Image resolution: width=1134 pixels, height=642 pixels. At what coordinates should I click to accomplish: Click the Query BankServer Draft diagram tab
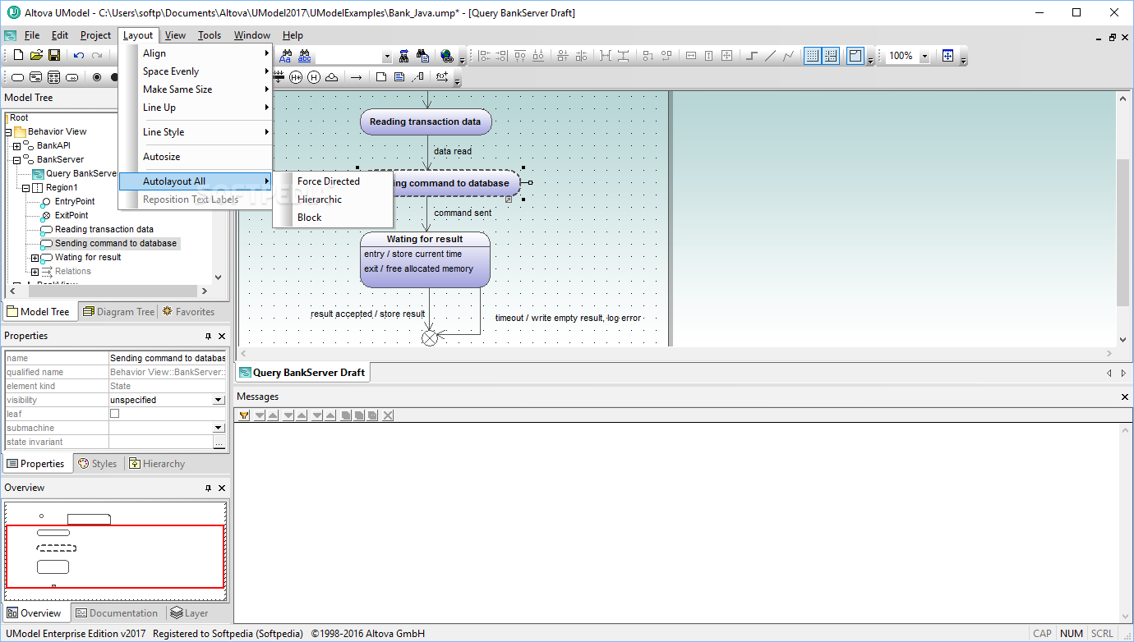(x=302, y=373)
